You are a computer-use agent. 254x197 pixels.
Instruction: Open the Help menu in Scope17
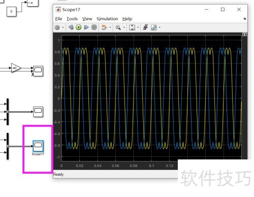(x=127, y=19)
